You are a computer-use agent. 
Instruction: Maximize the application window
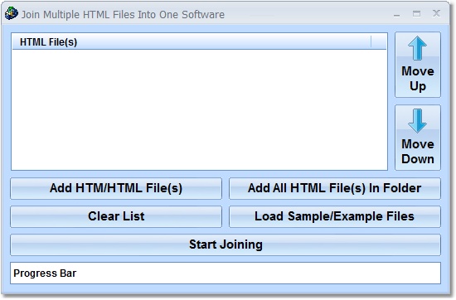pyautogui.click(x=416, y=13)
